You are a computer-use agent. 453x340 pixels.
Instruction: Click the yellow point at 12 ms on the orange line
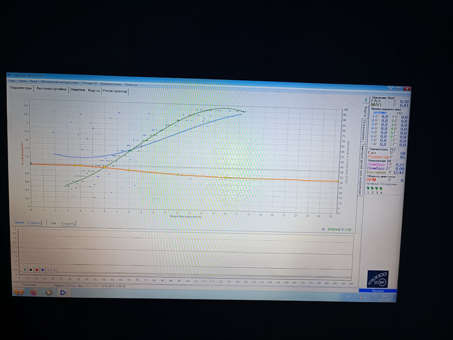pos(178,175)
